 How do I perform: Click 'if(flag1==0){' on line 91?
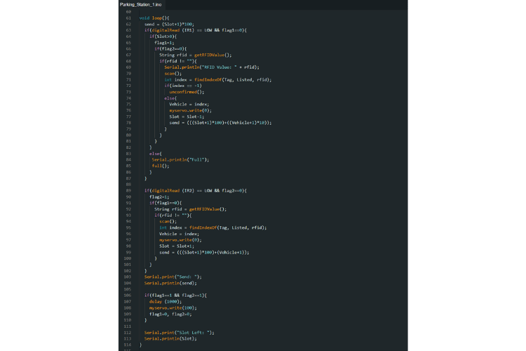(166, 203)
